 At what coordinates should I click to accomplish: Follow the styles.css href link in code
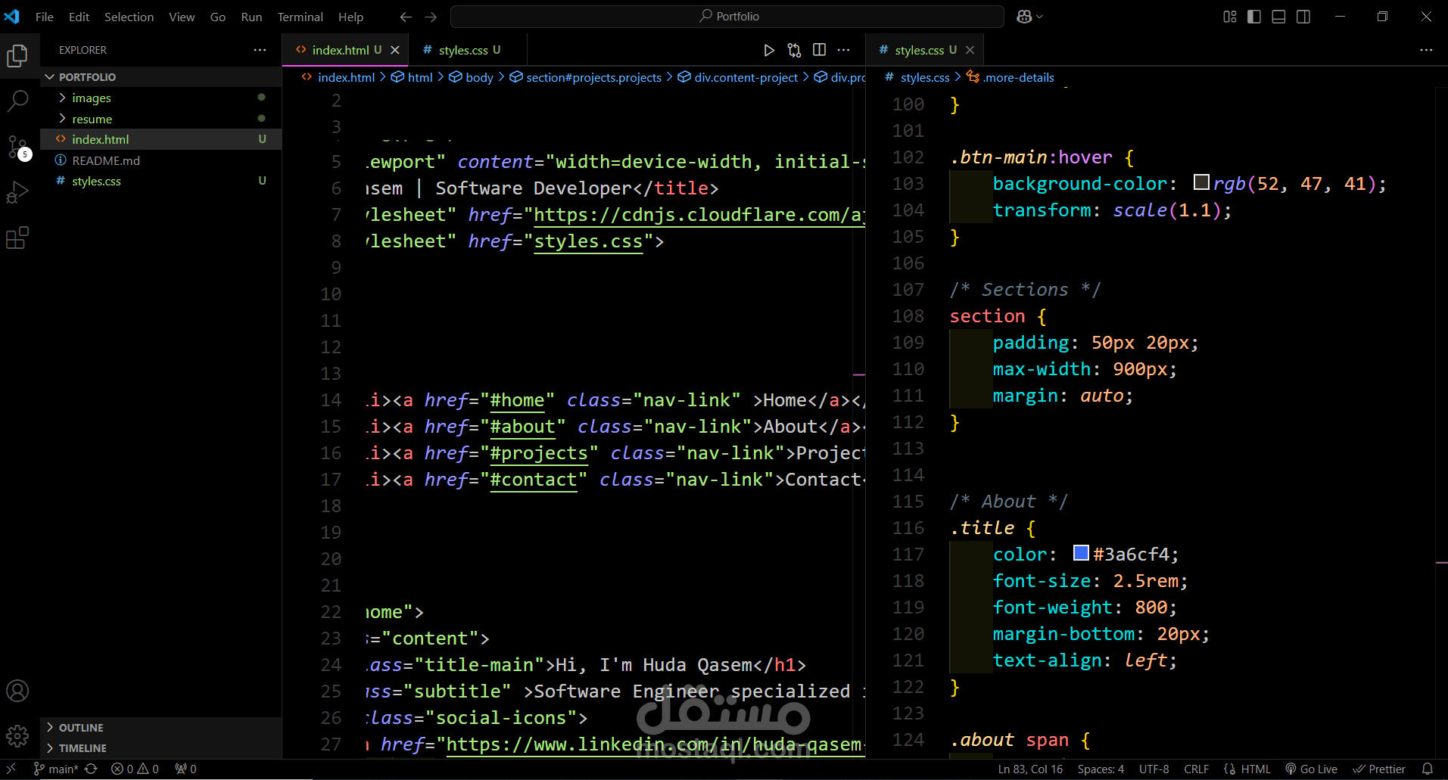588,241
